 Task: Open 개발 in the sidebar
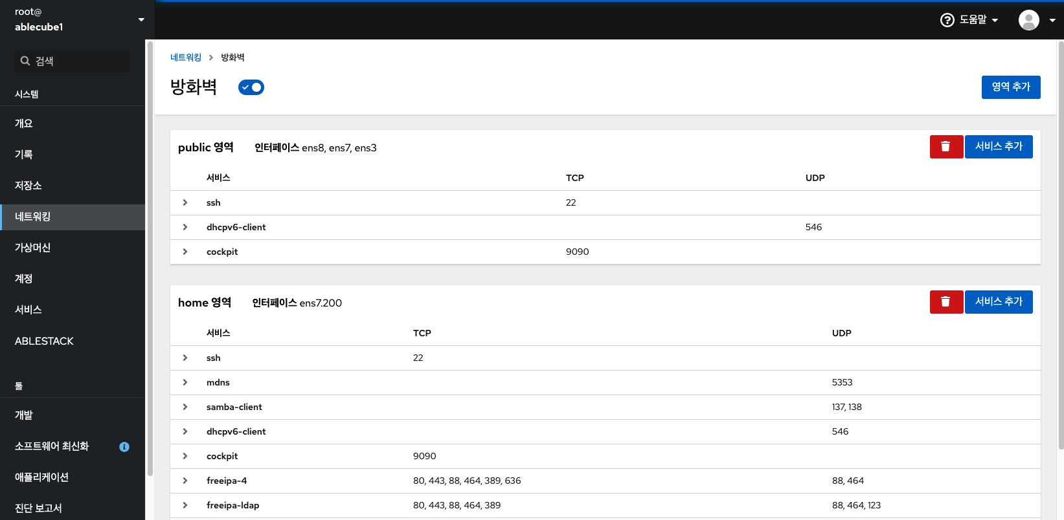pyautogui.click(x=73, y=415)
